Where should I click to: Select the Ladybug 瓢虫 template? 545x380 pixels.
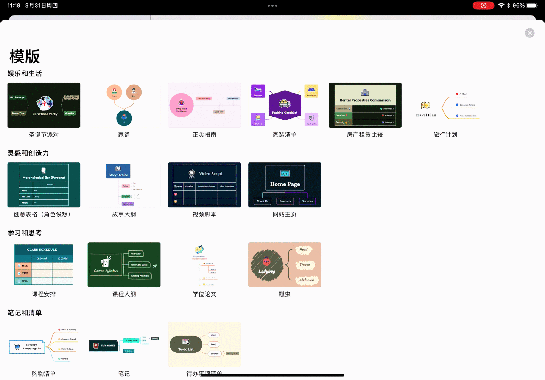coord(285,264)
